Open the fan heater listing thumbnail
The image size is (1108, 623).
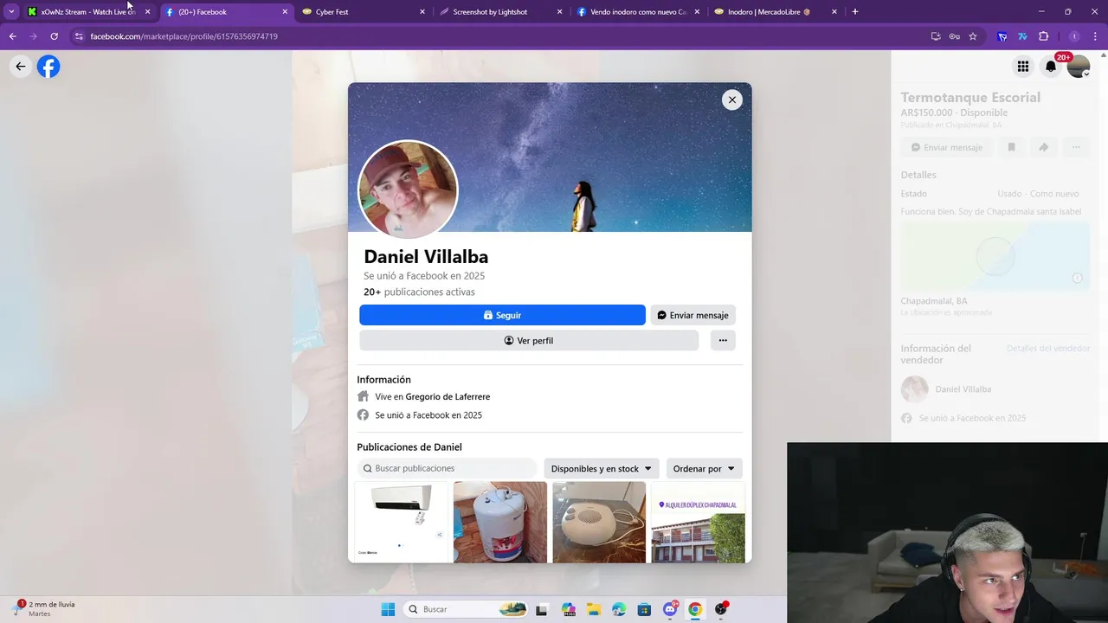click(599, 523)
